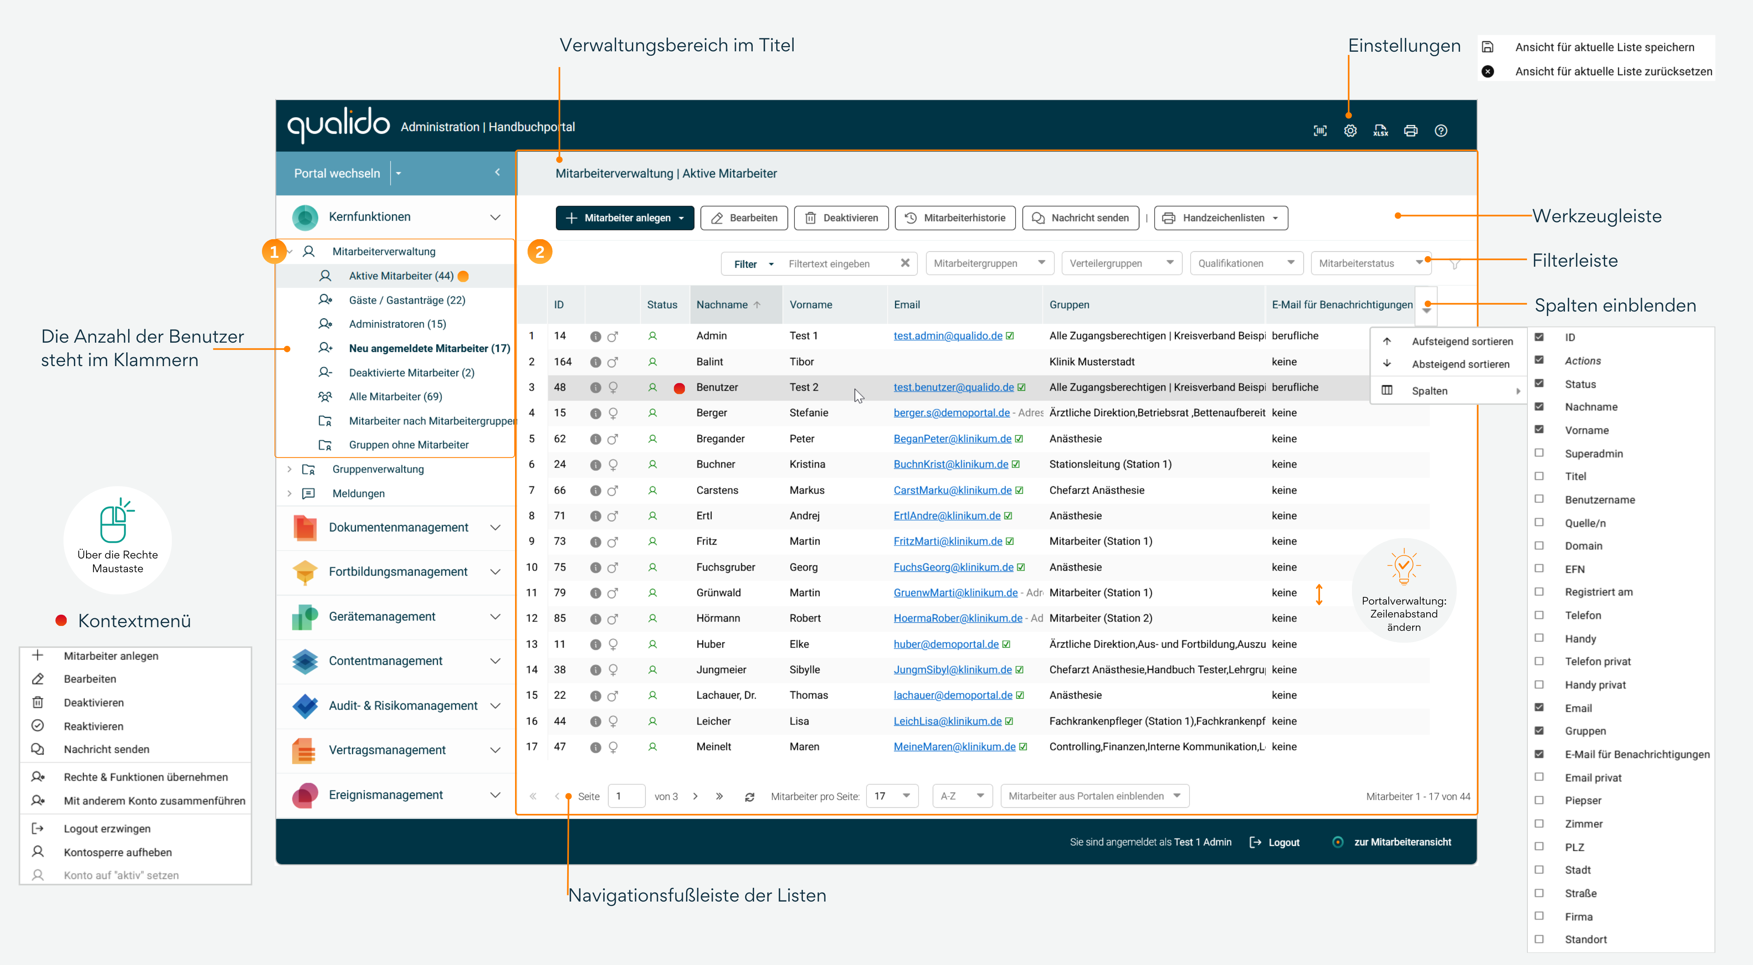1753x965 pixels.
Task: Click the Filtertext eingeben input field
Action: point(841,264)
